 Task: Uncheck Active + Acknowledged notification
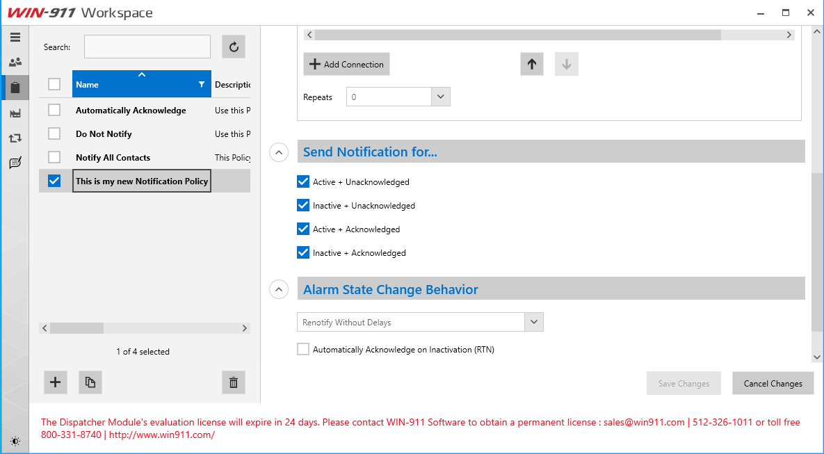click(303, 229)
